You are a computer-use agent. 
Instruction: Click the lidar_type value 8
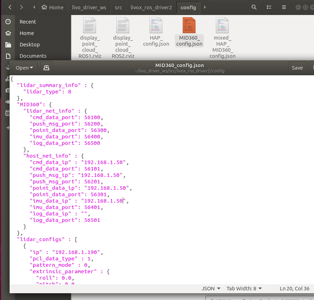tap(70, 92)
